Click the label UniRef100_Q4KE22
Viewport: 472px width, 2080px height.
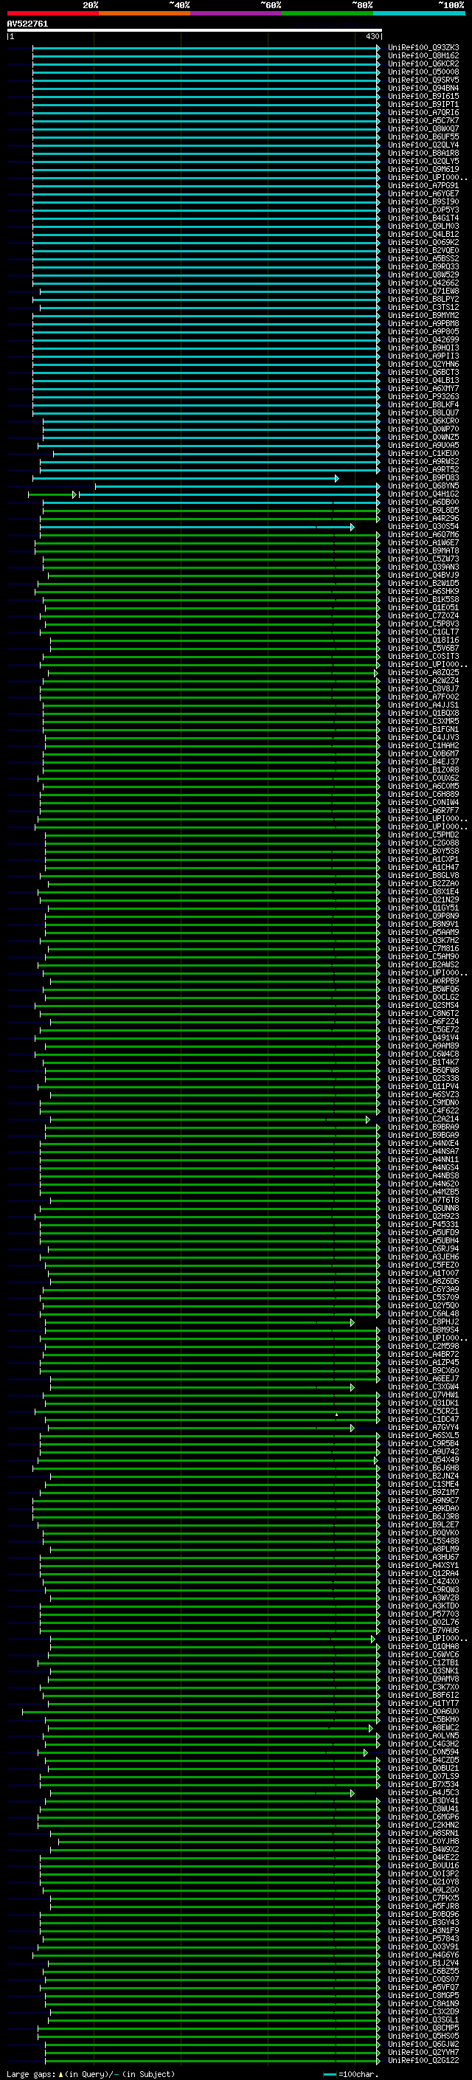coord(423,1857)
